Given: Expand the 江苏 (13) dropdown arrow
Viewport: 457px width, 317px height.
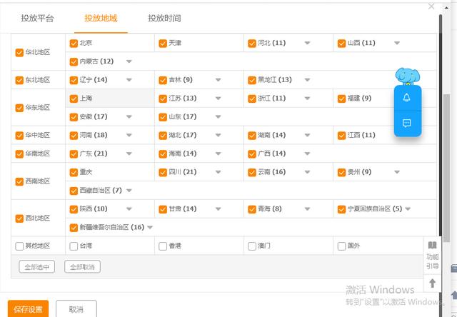Looking at the screenshot, I should tap(218, 99).
